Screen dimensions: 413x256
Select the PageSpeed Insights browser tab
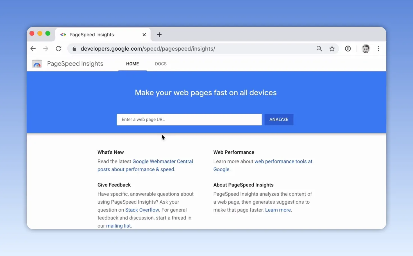103,35
